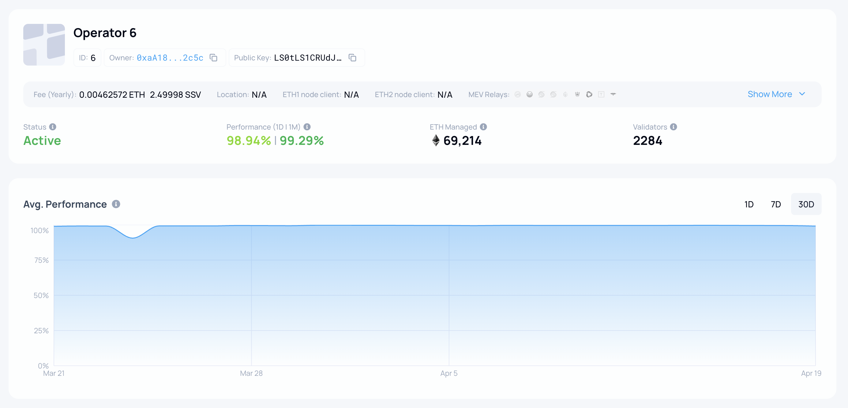
Task: Open the Avg. Performance info icon
Action: [x=116, y=204]
